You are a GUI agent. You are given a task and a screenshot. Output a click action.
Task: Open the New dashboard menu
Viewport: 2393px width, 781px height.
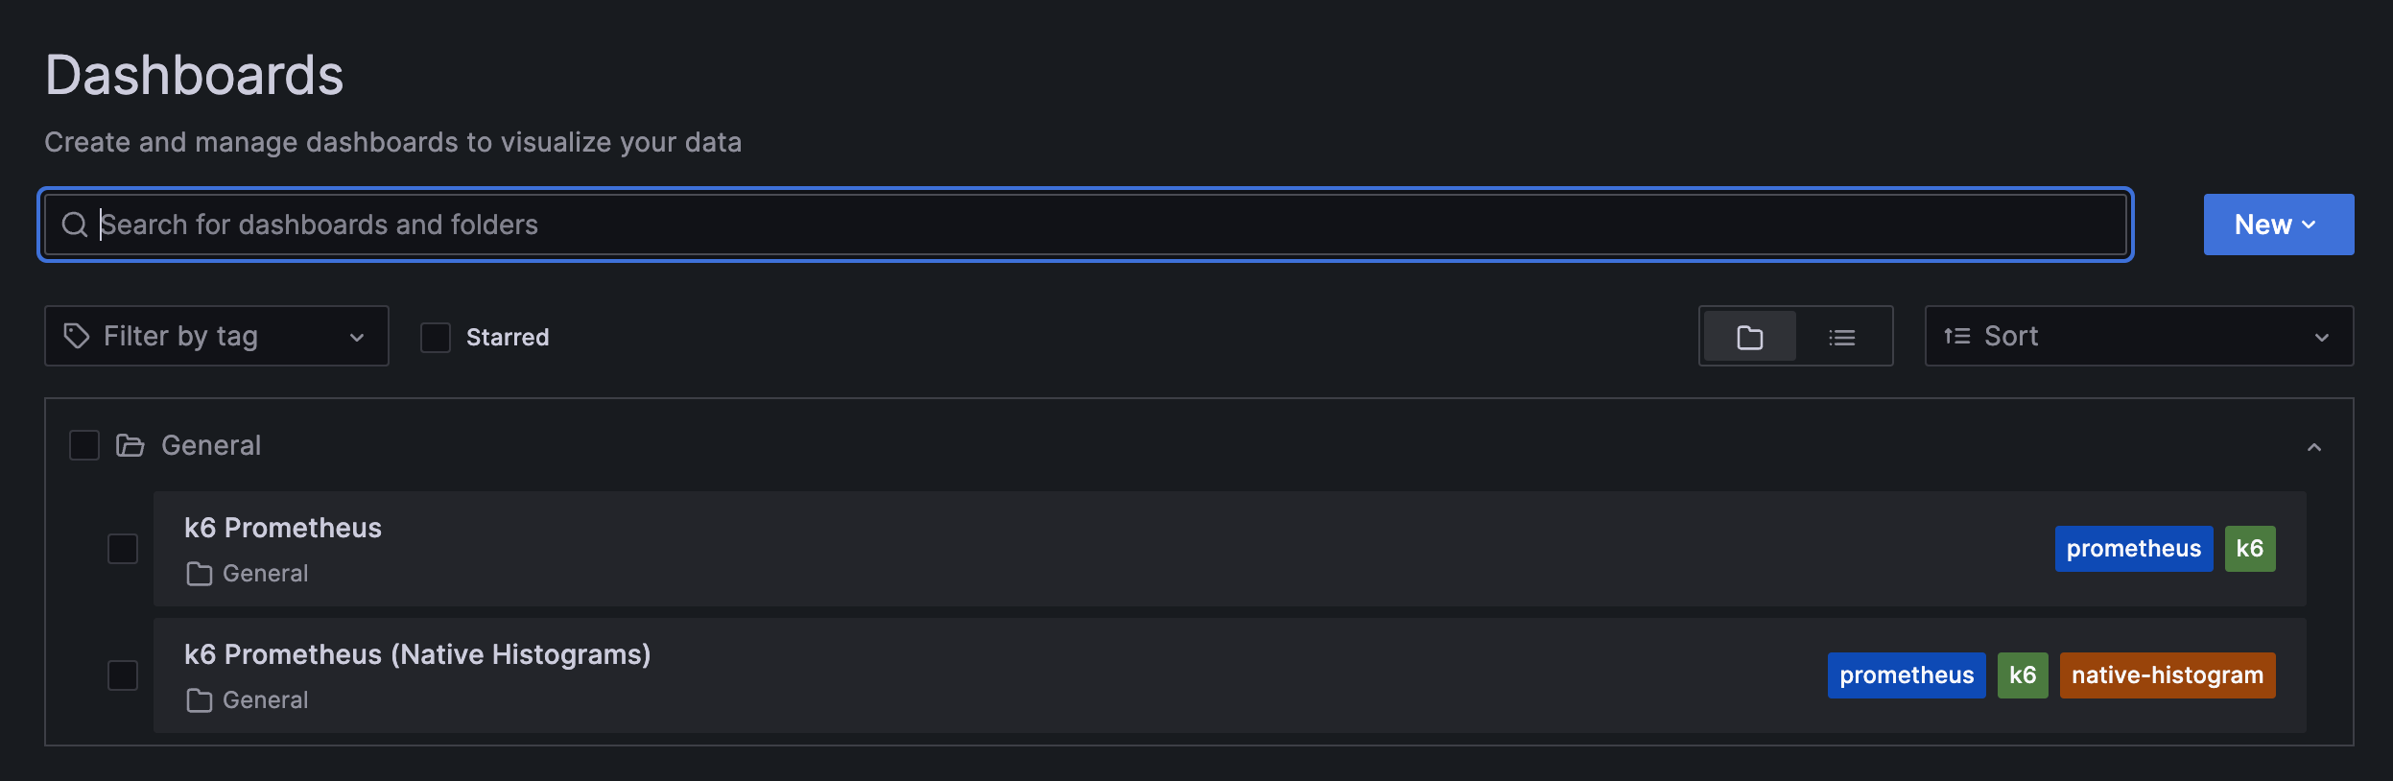coord(2278,225)
